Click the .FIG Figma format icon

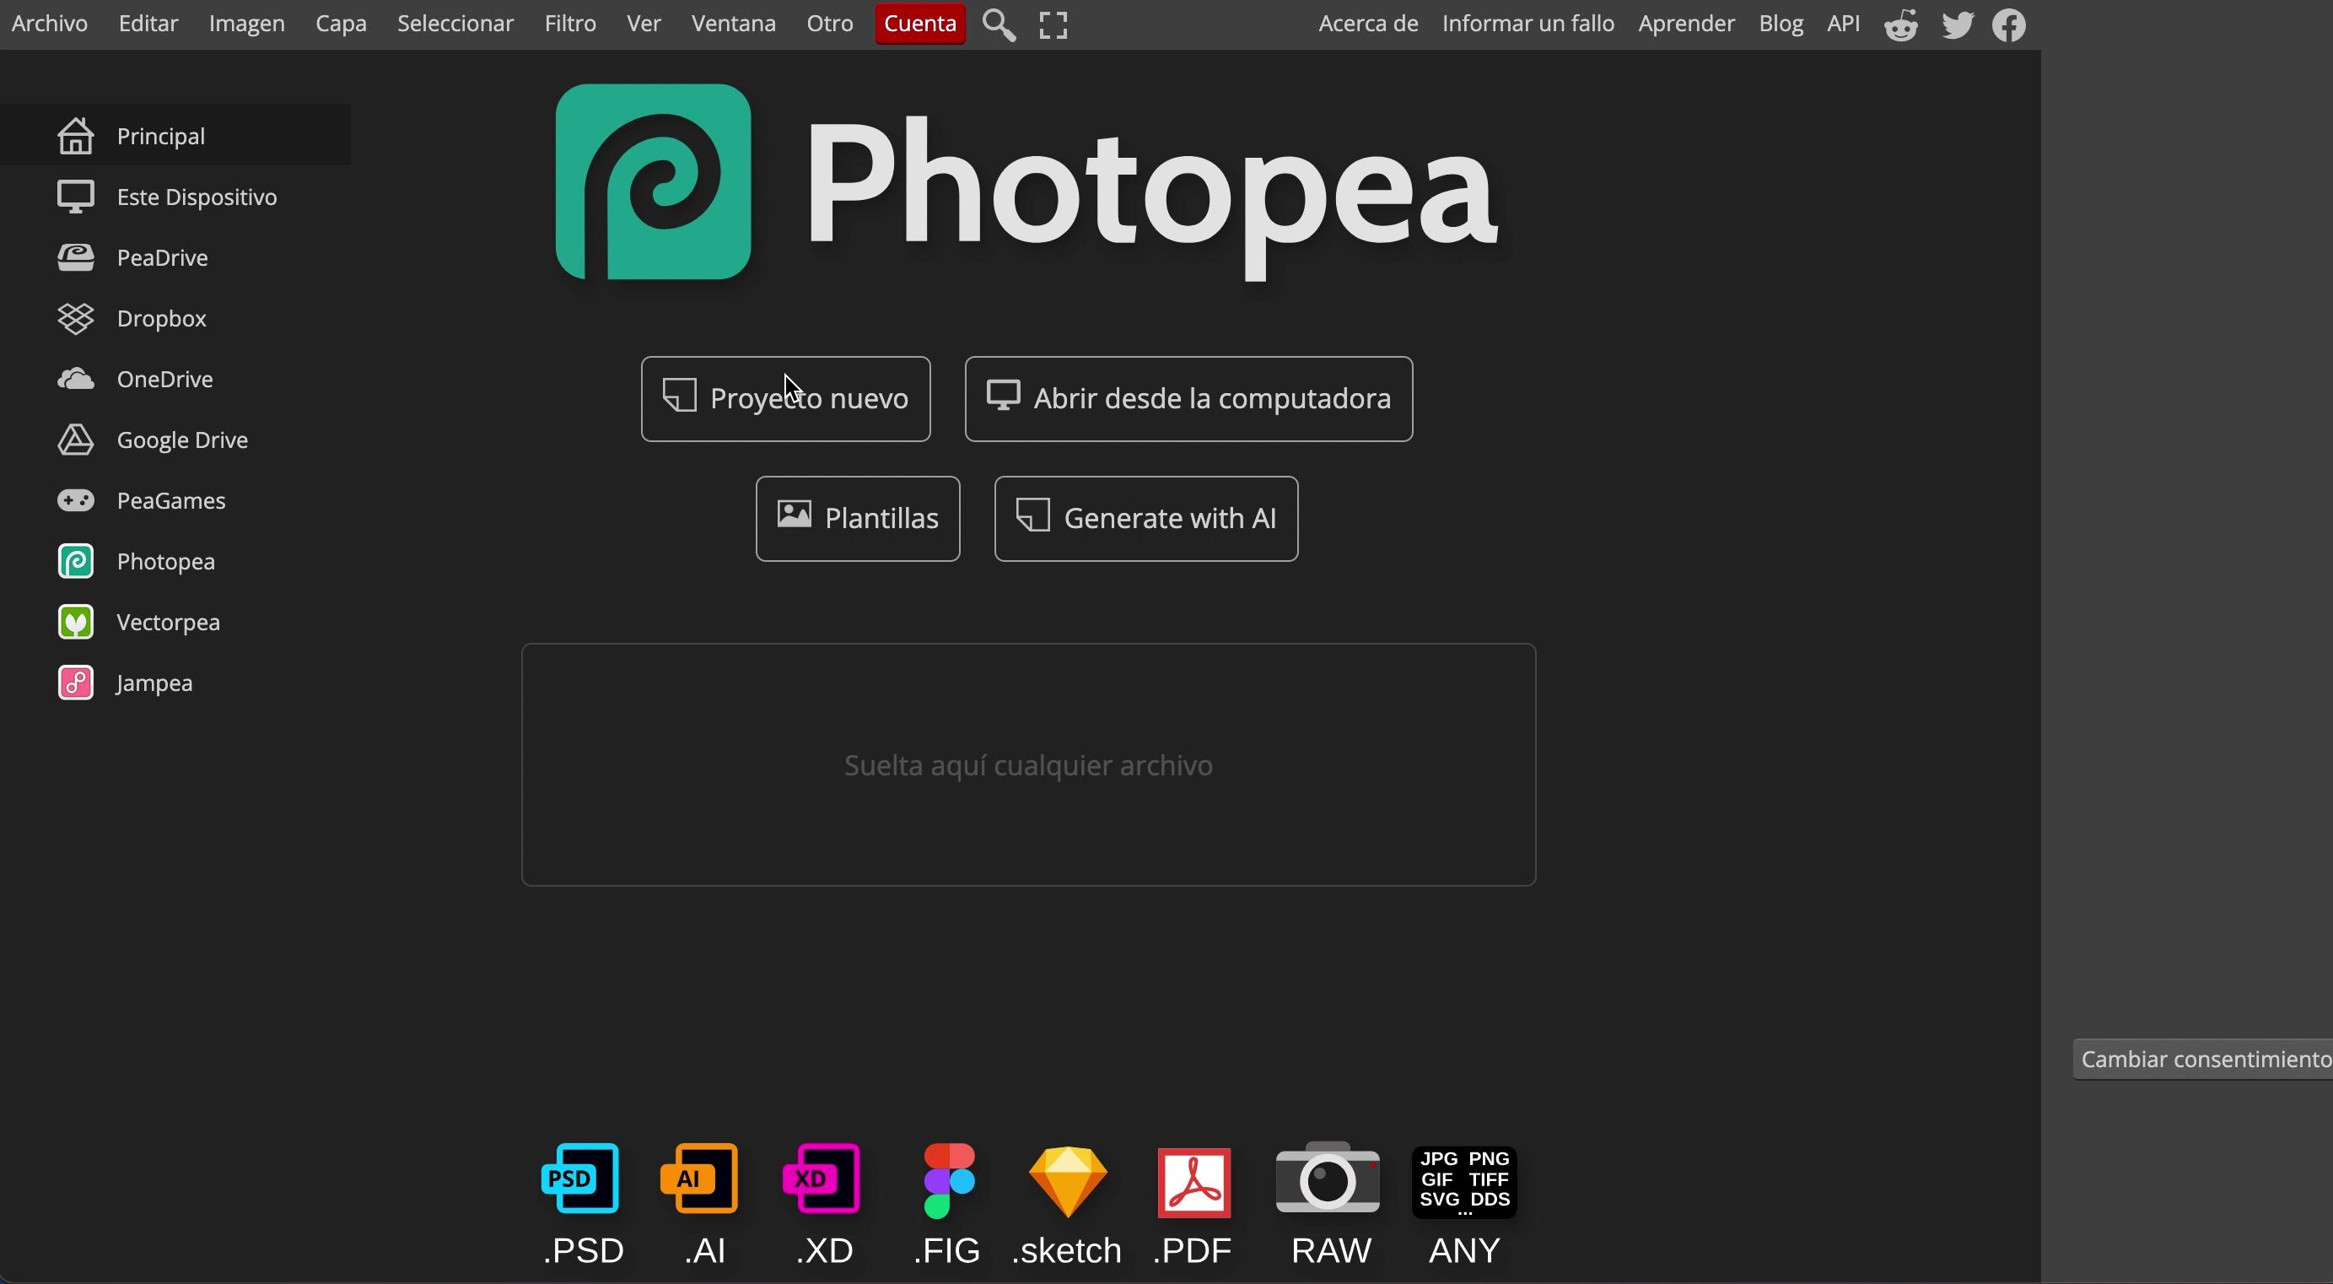(948, 1181)
